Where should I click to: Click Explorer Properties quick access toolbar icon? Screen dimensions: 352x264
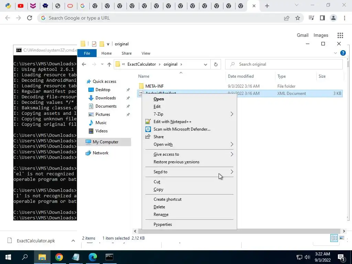pos(94,44)
